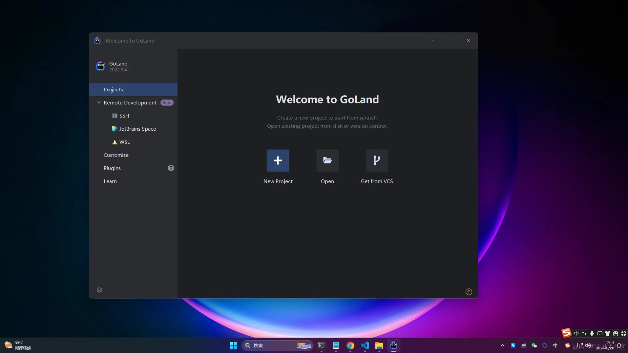Open the notification bell in the taskbar

pos(619,345)
